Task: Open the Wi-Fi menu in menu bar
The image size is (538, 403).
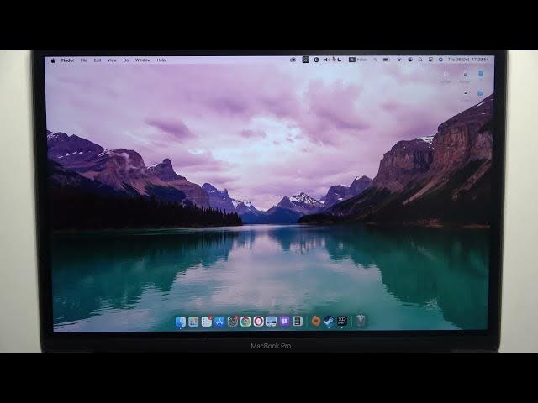Action: (399, 60)
